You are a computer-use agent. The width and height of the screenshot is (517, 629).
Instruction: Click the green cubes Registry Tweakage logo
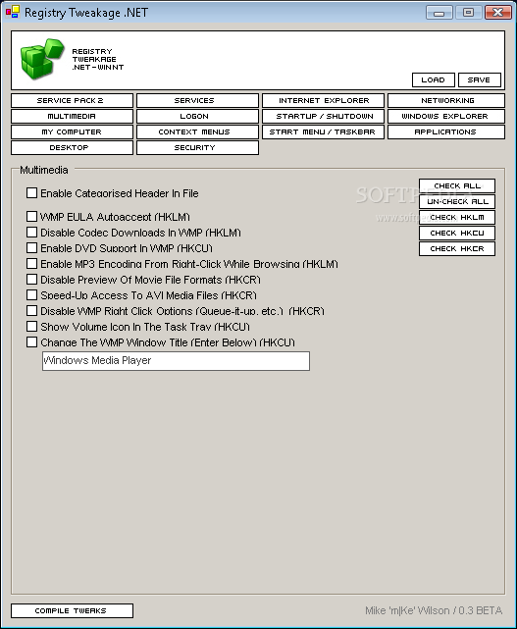42,58
